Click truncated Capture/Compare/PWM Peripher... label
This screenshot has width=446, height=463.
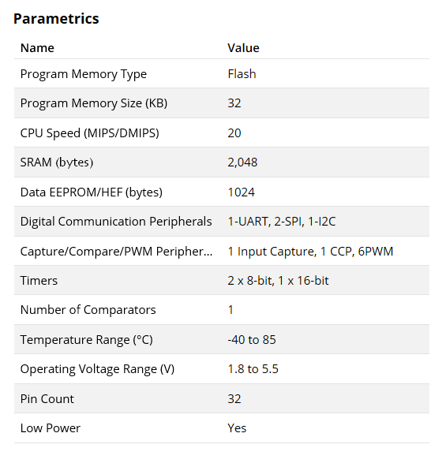click(116, 252)
